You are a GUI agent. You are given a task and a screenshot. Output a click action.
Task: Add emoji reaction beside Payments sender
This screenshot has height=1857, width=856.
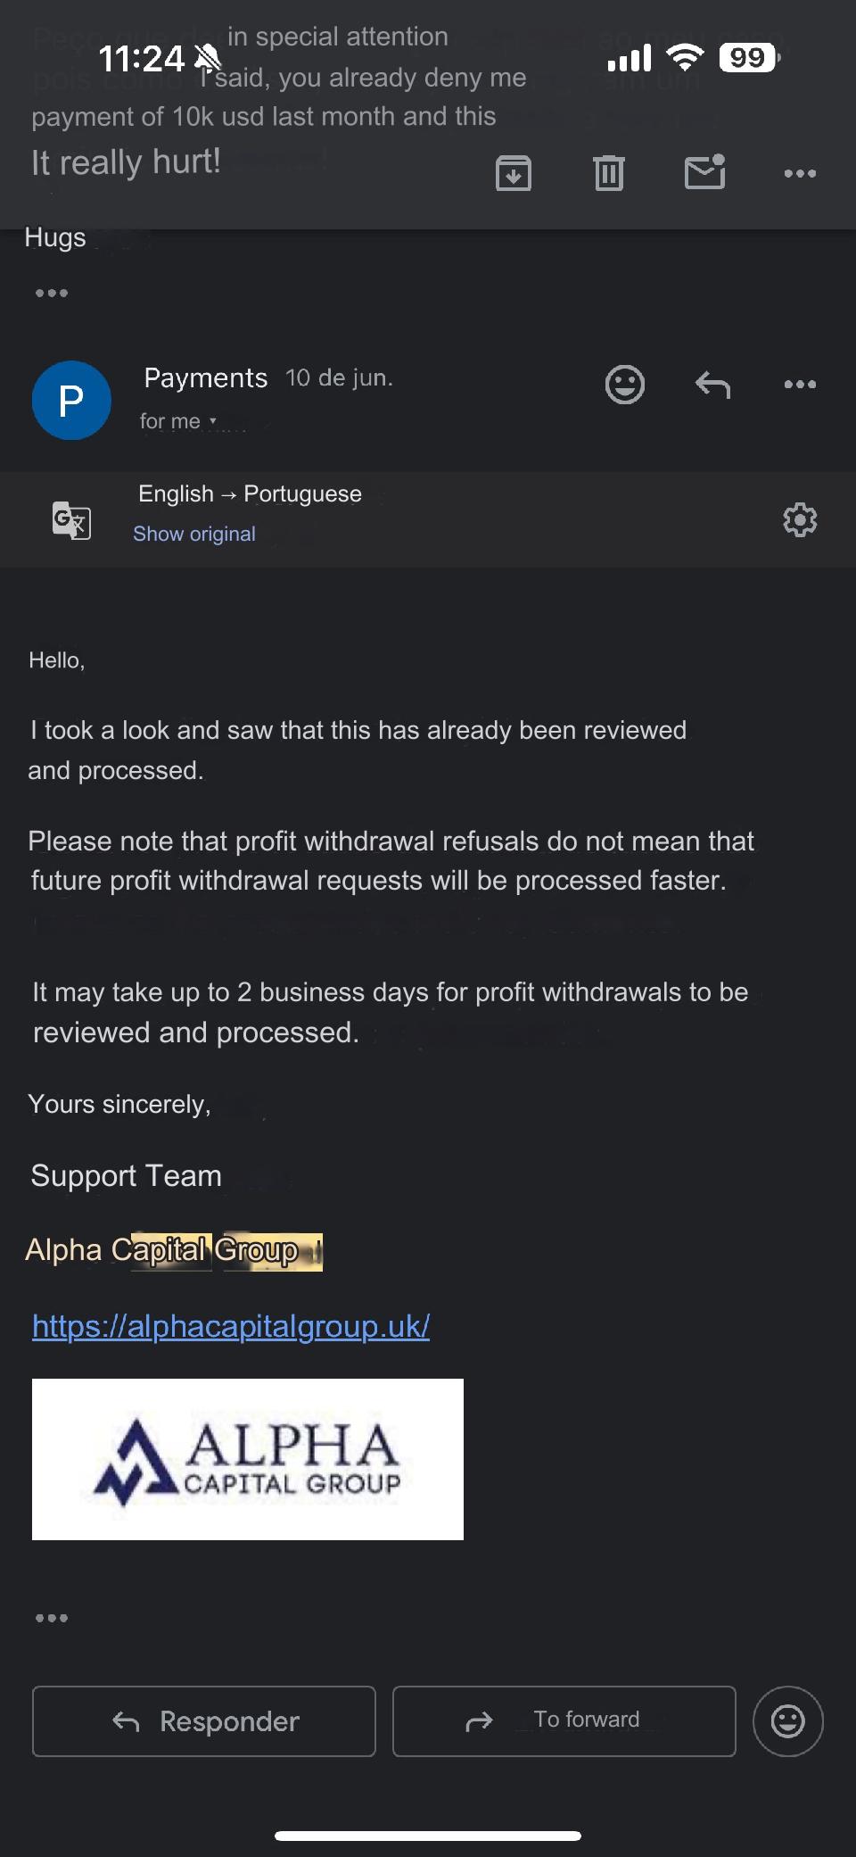(x=624, y=385)
